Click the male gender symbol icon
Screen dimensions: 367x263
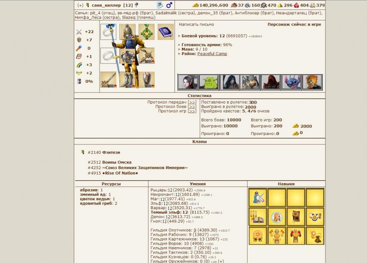[x=169, y=5]
